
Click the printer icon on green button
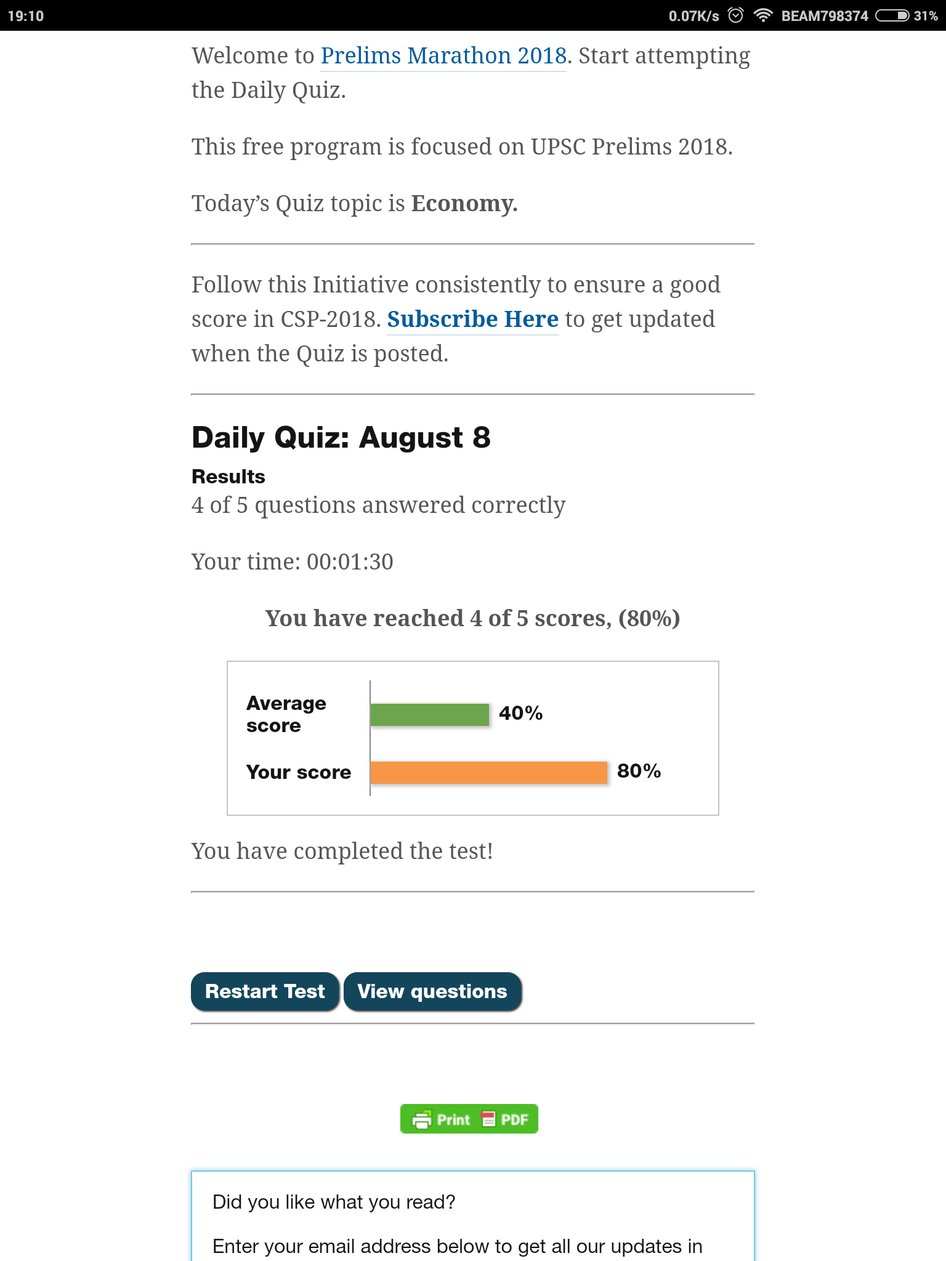pos(422,1119)
